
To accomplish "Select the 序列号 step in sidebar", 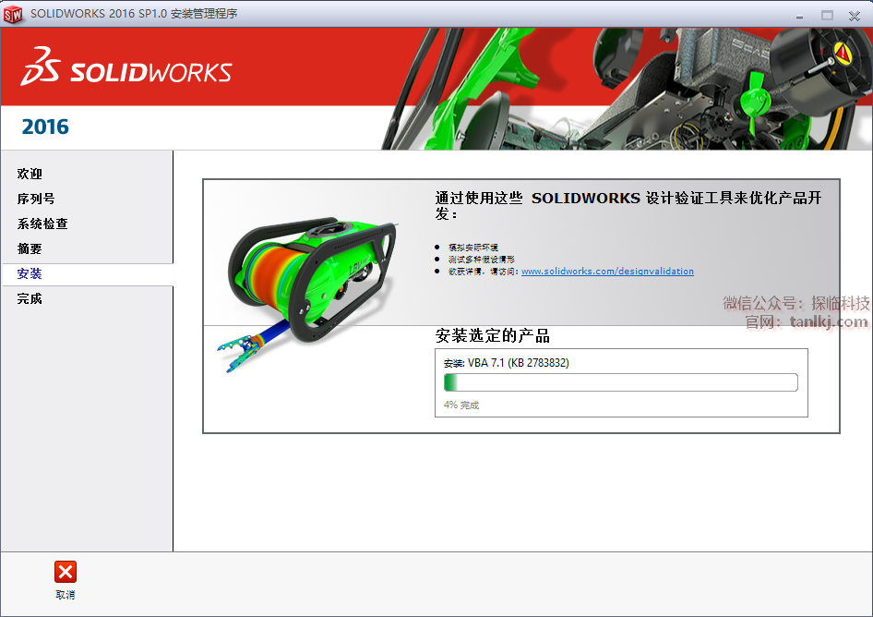I will [36, 199].
